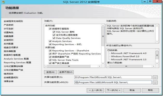The image size is (163, 96).
Task: Open help with 帮助 button
Action: click(x=150, y=90)
